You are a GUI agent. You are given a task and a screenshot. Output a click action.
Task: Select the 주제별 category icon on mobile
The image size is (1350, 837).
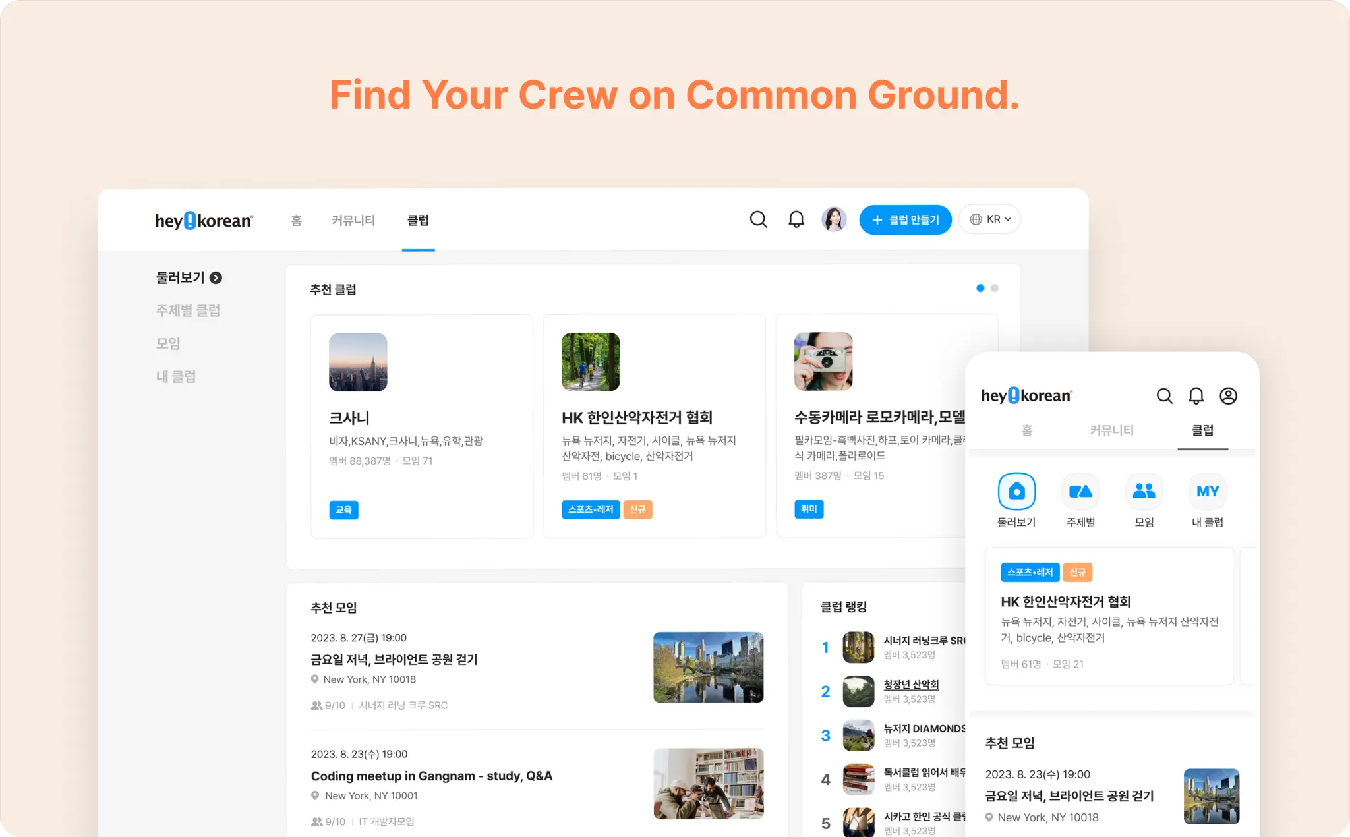coord(1080,492)
